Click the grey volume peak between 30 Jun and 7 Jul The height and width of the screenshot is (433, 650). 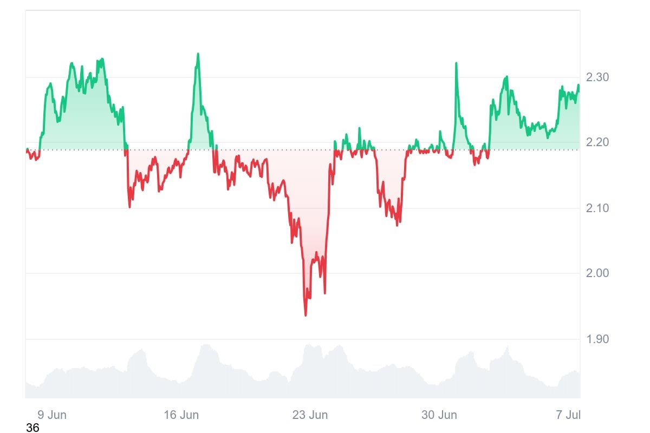(x=508, y=347)
